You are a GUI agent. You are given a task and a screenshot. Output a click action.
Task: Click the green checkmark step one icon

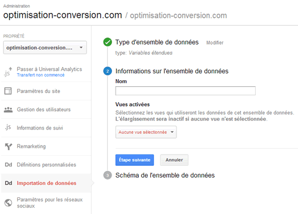point(107,42)
